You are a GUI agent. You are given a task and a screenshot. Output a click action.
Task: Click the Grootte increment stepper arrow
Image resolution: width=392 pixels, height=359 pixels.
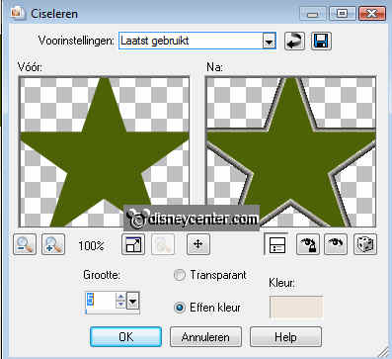coord(120,297)
